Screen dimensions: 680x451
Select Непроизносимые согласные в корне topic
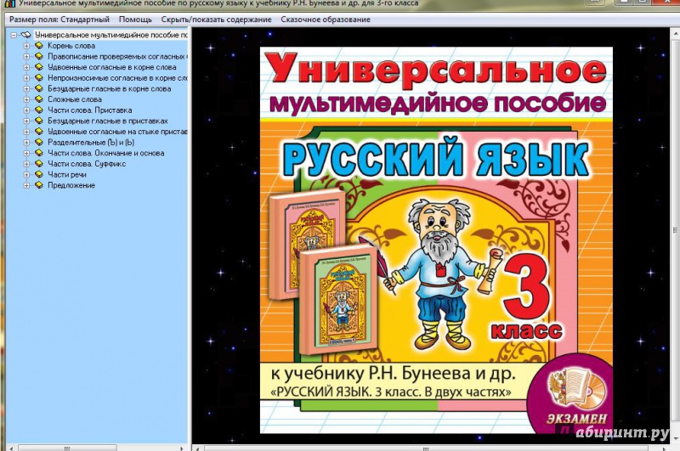point(117,78)
